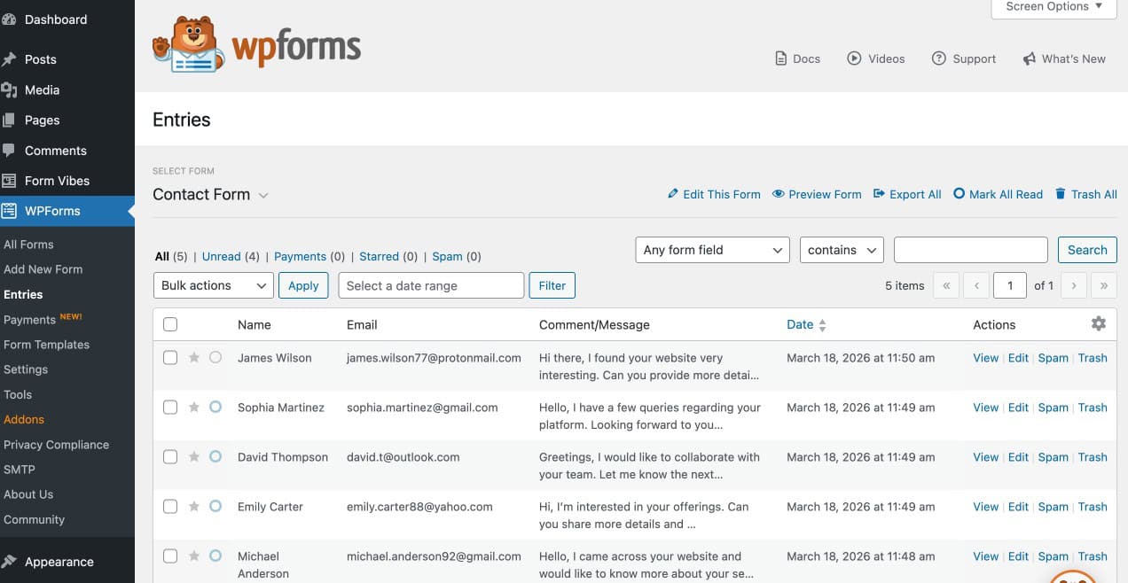Open What's New announcements
1128x583 pixels.
coord(1064,58)
